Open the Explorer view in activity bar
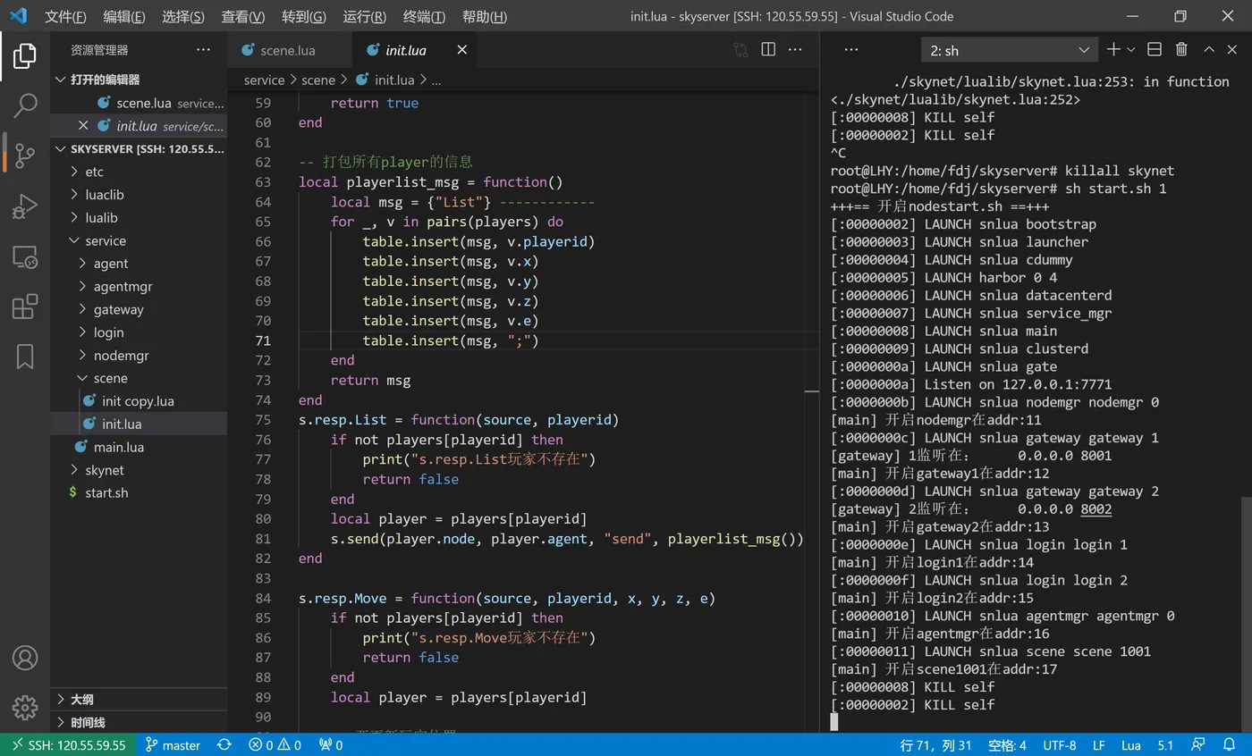1252x756 pixels. [x=25, y=56]
